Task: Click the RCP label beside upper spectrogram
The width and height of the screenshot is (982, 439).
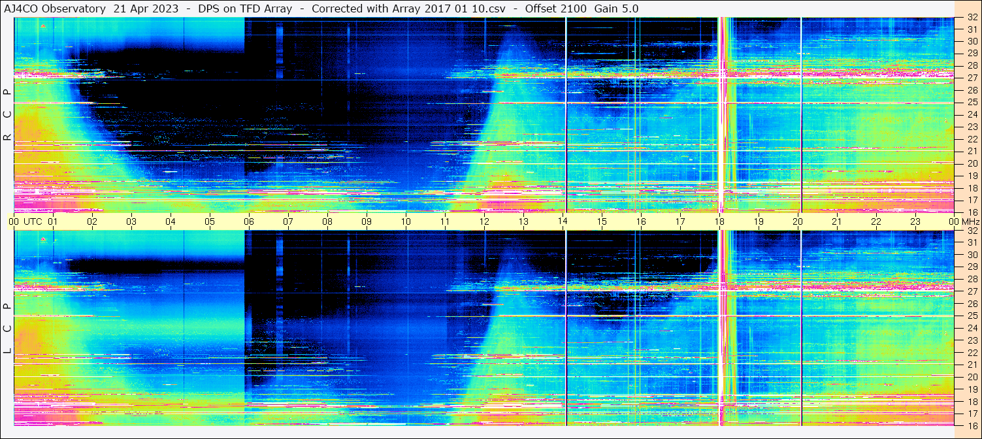Action: click(x=7, y=115)
